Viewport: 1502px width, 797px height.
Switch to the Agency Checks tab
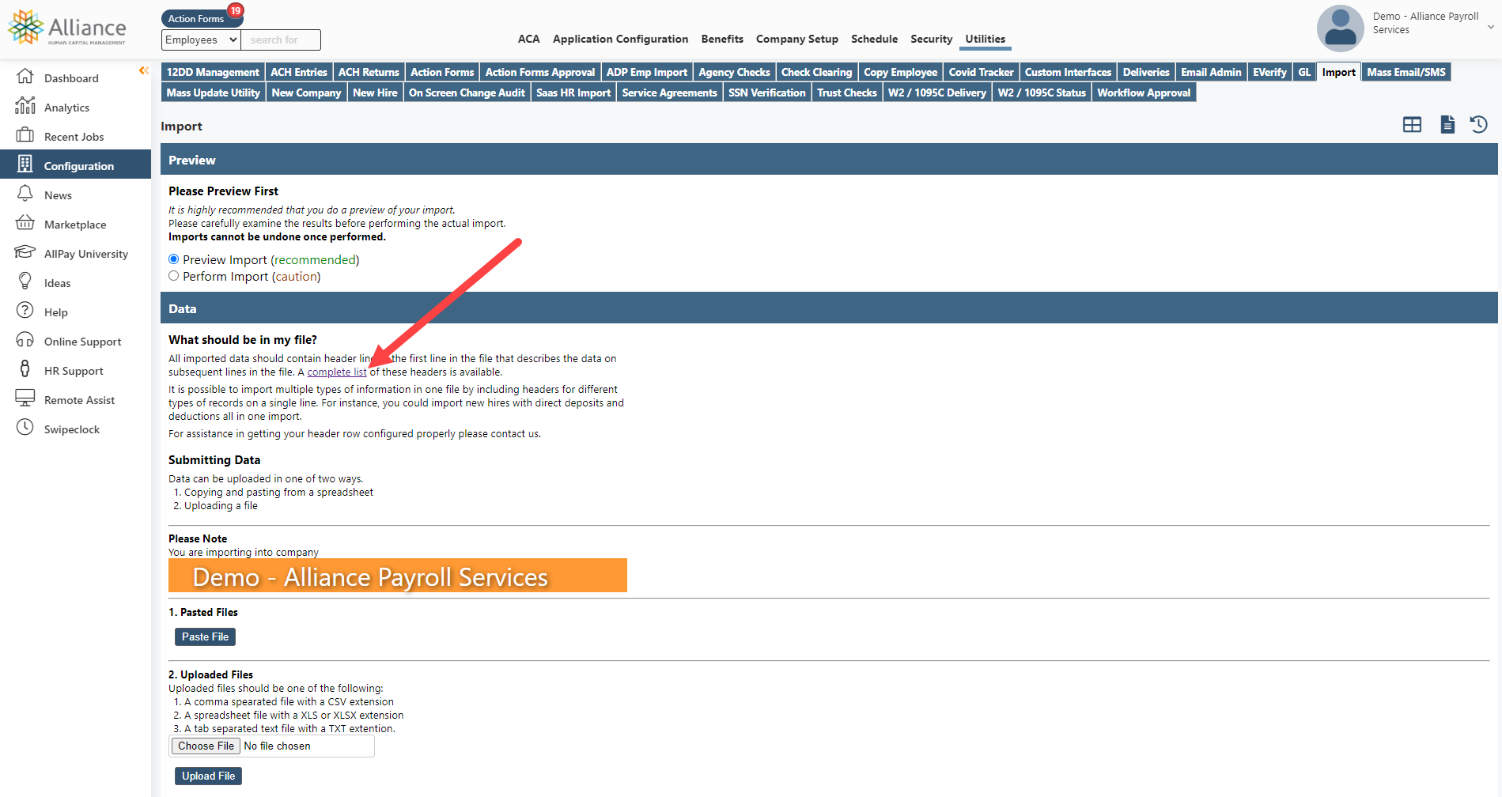pos(734,72)
